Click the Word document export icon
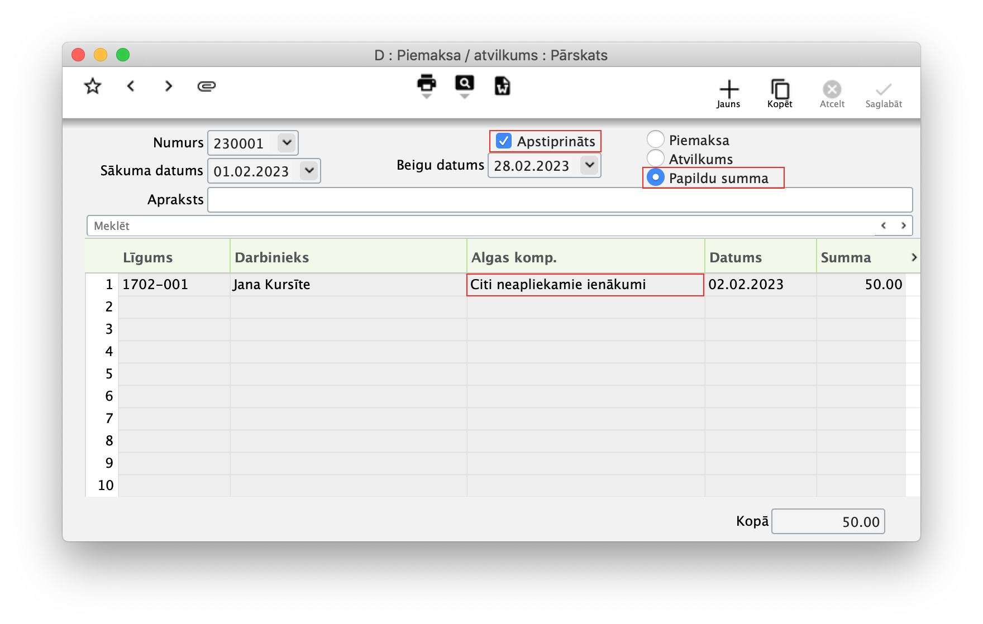The image size is (983, 624). point(502,86)
